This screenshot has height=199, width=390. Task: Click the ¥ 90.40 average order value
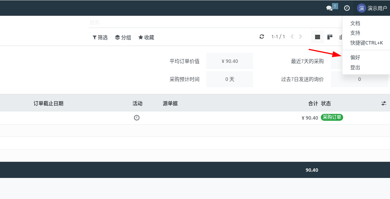click(x=230, y=61)
